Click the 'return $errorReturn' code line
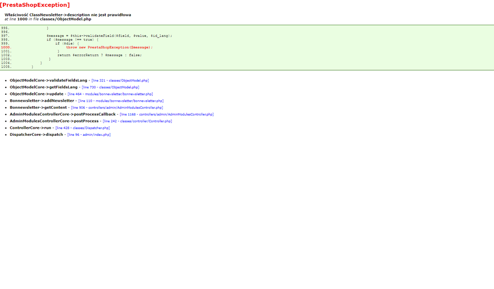This screenshot has height=289, width=494. tap(100, 55)
